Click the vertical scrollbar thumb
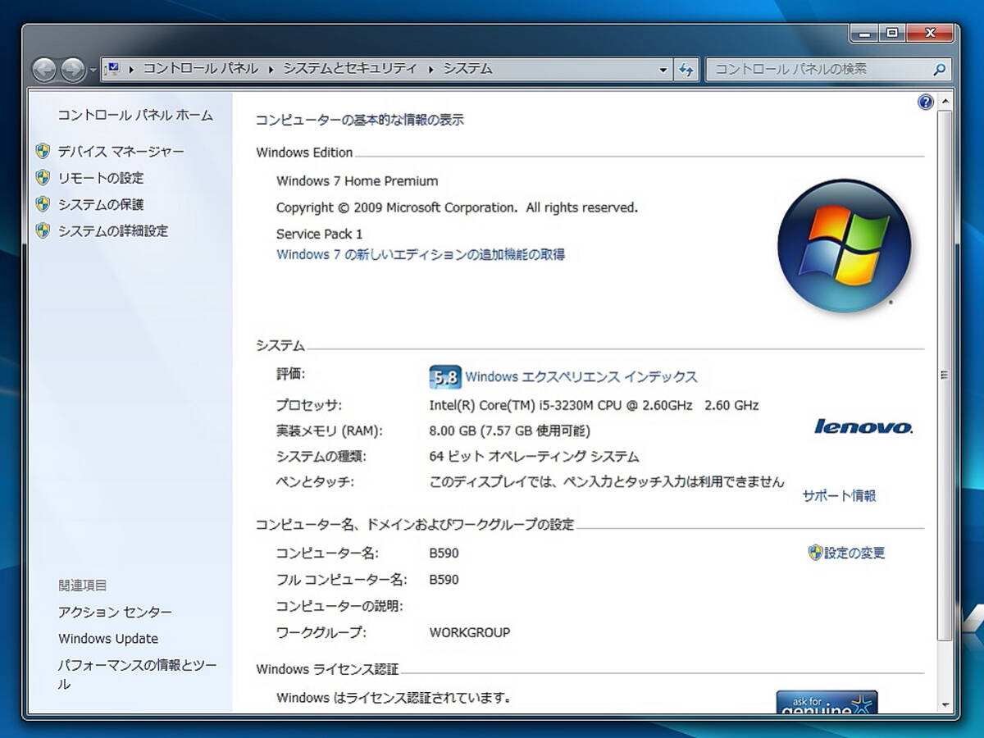This screenshot has height=738, width=984. click(x=945, y=376)
